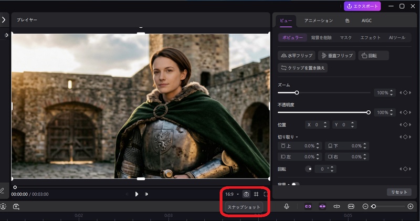Go to previous 位置 keyframe arrow
The image size is (420, 221).
pyautogui.click(x=401, y=124)
